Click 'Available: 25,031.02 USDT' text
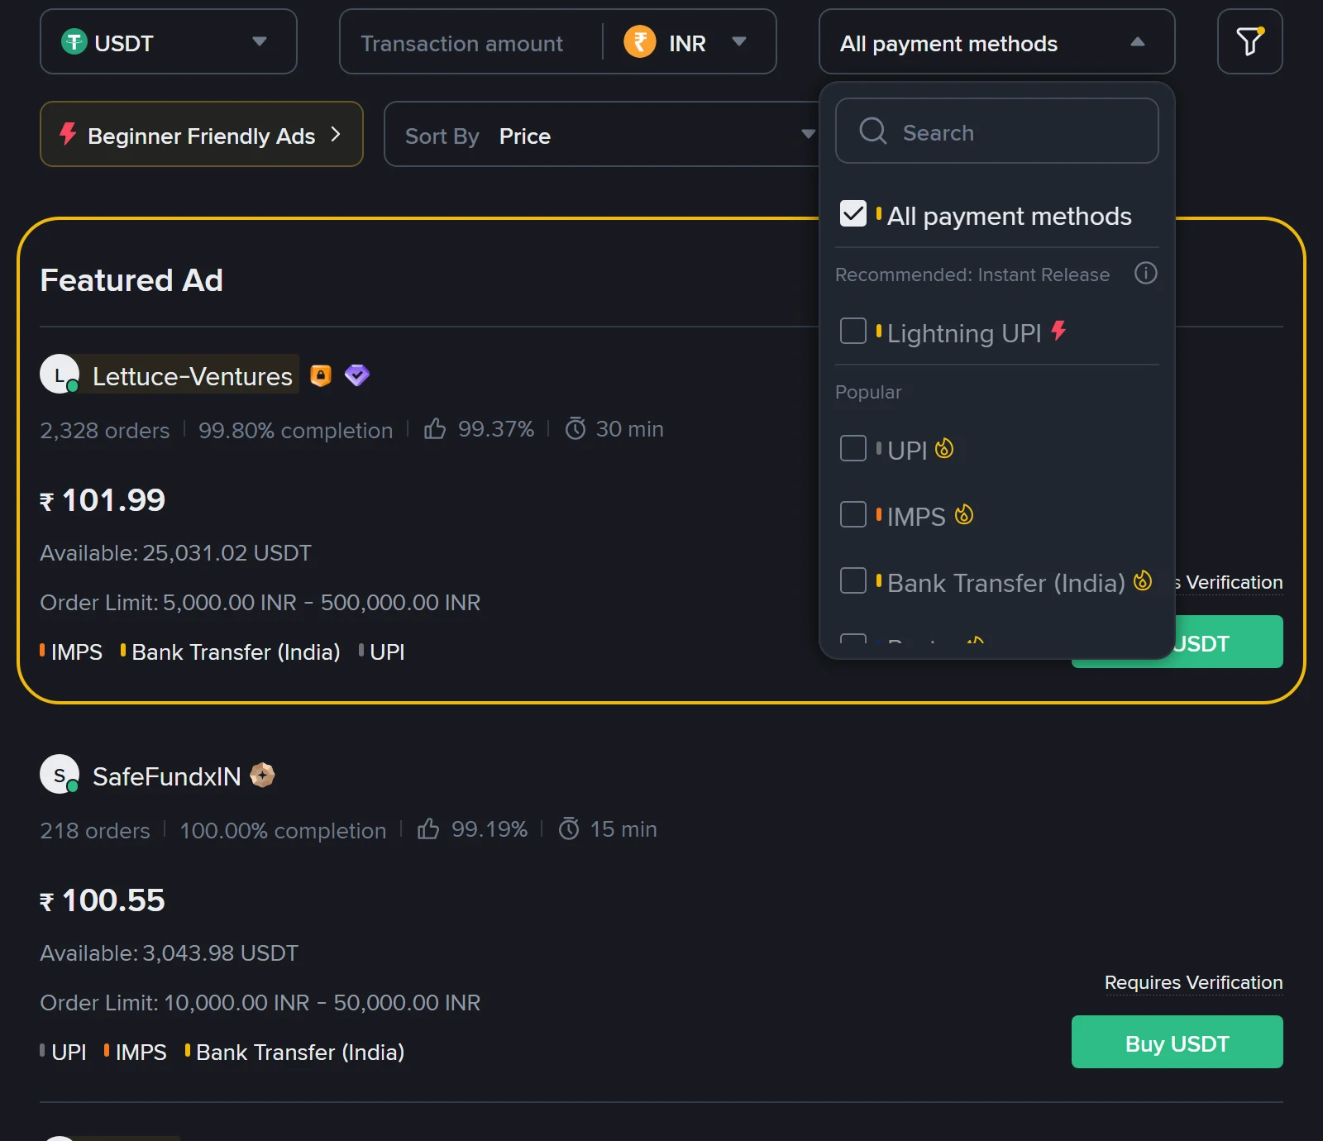This screenshot has height=1141, width=1323. click(175, 552)
